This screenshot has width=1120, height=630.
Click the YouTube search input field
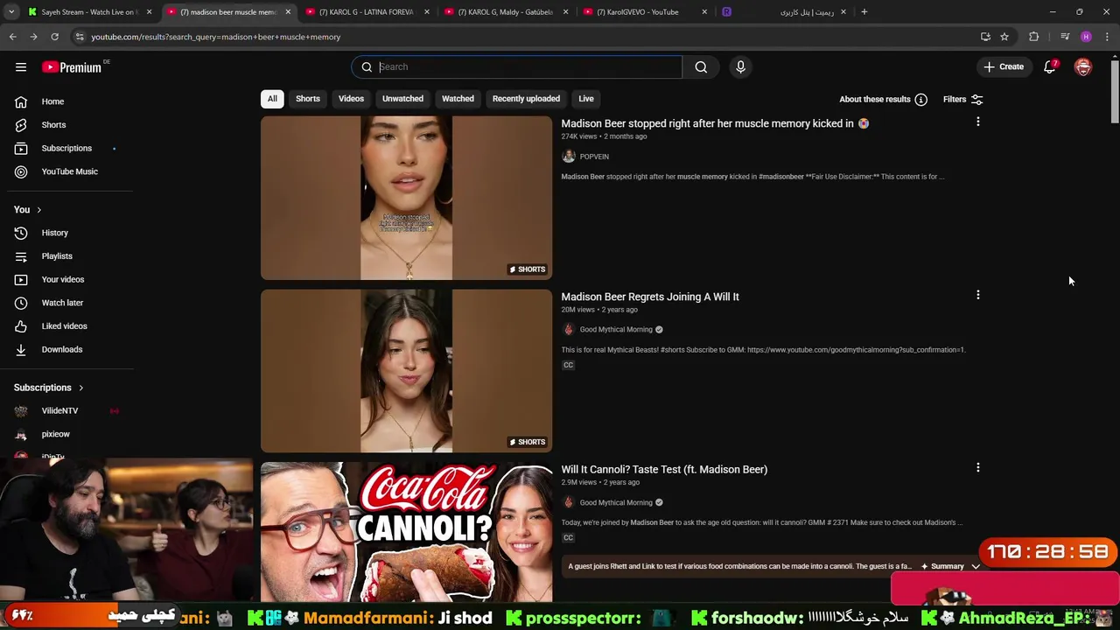coord(529,66)
